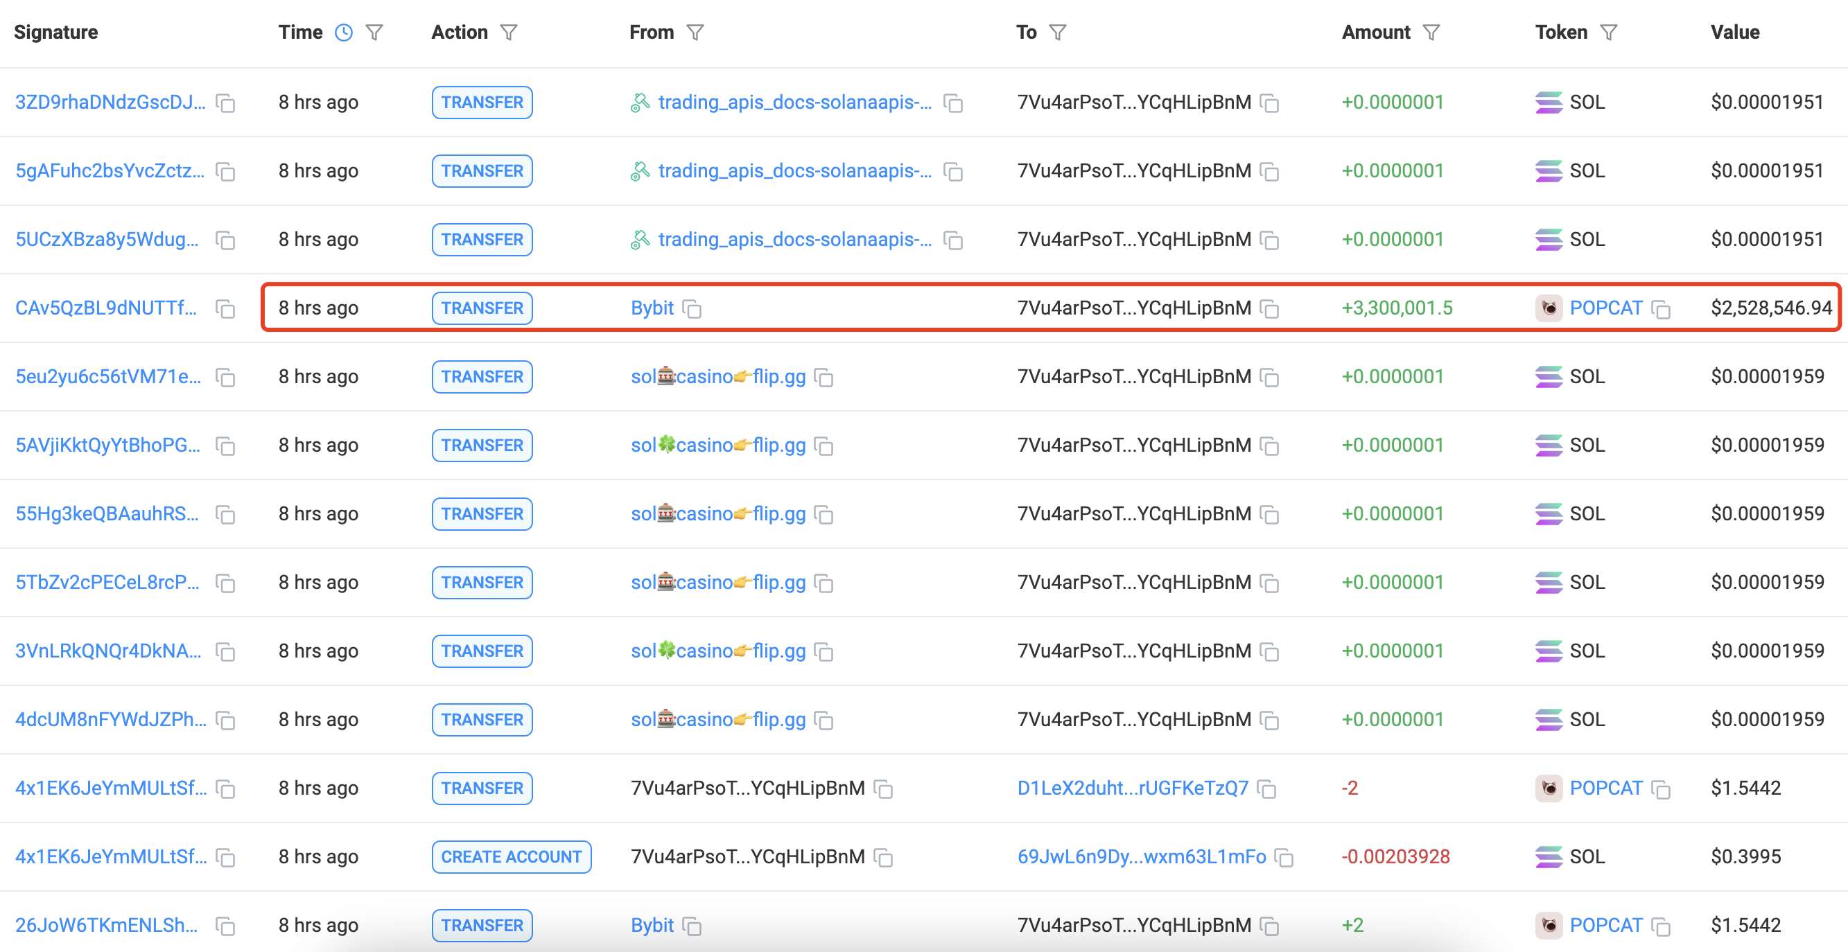Click TRANSFER badge in 3ZD9rhaDNdzGscDJ row

point(482,103)
